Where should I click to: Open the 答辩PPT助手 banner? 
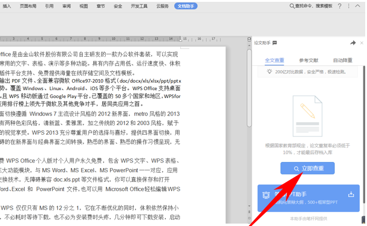click(x=308, y=198)
